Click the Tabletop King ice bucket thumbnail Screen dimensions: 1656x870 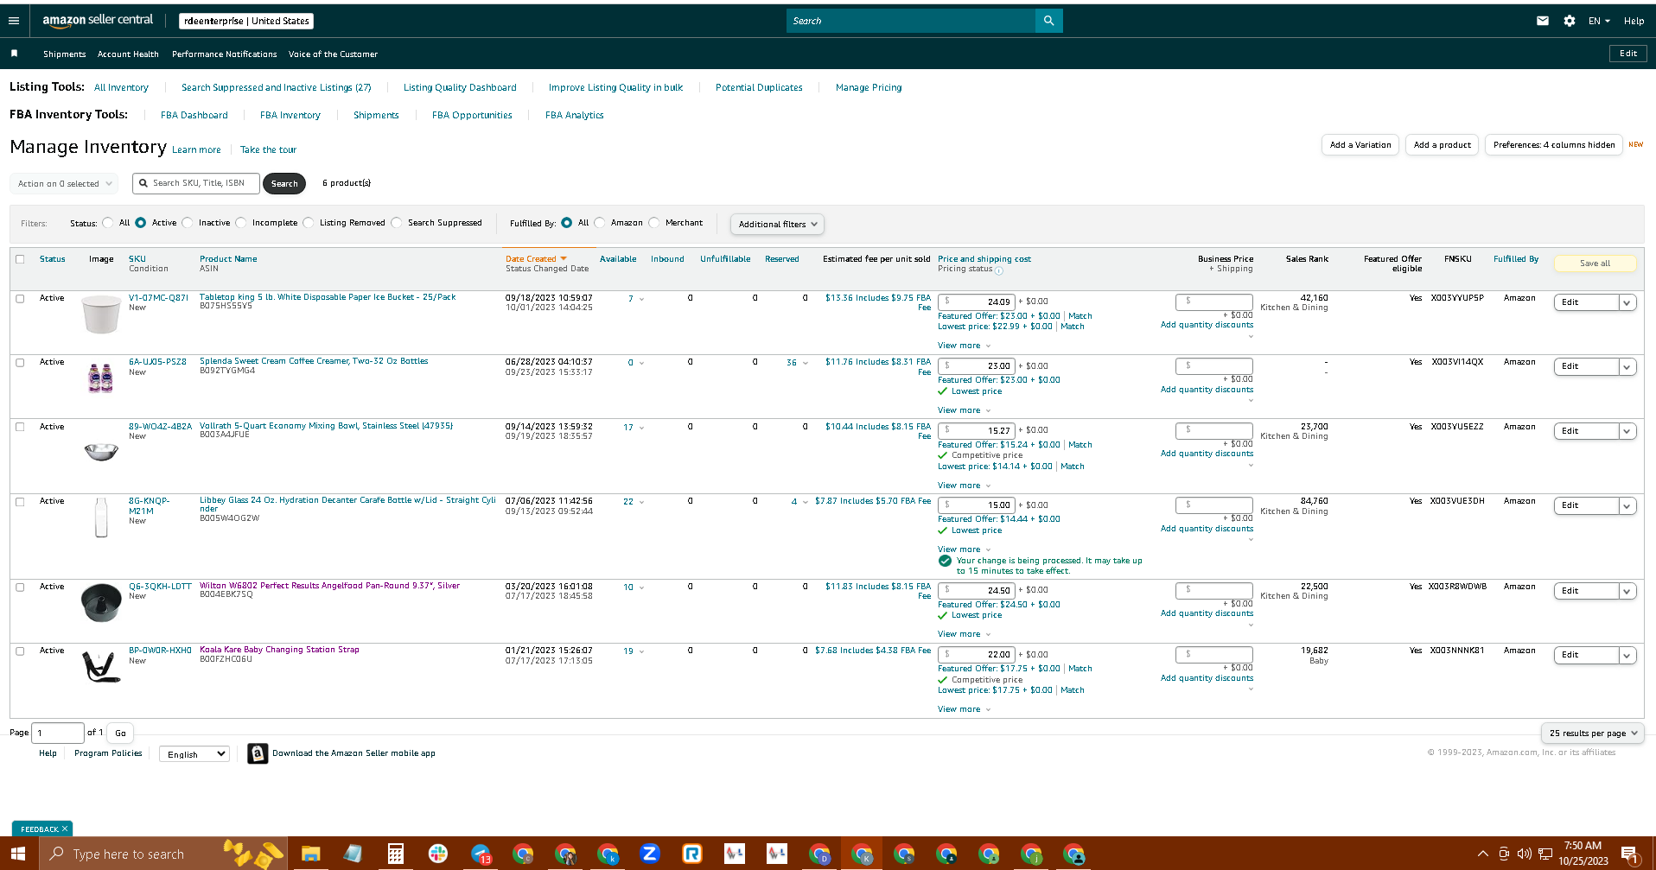pyautogui.click(x=101, y=314)
